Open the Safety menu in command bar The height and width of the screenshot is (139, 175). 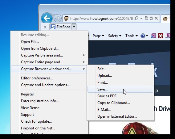click(x=115, y=36)
